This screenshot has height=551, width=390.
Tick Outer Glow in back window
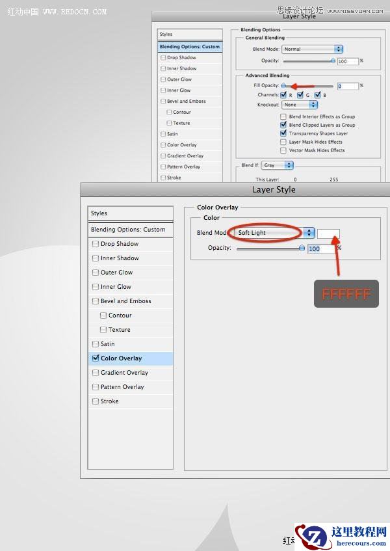(x=163, y=79)
